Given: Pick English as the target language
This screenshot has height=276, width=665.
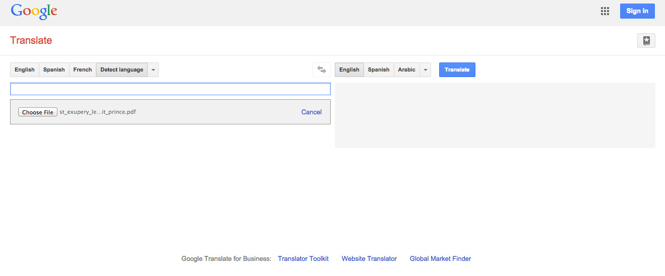Looking at the screenshot, I should (x=349, y=70).
